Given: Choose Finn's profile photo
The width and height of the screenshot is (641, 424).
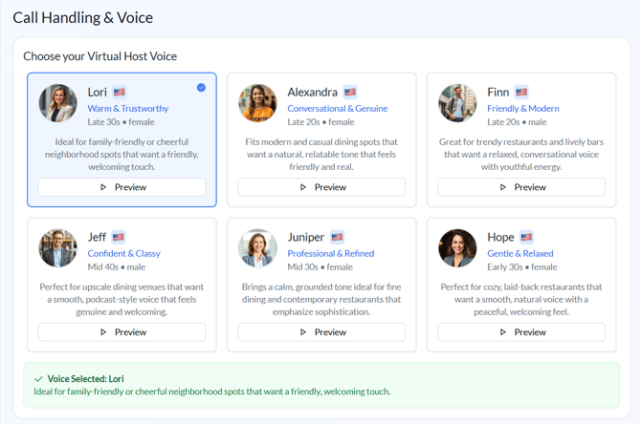Looking at the screenshot, I should pyautogui.click(x=457, y=104).
